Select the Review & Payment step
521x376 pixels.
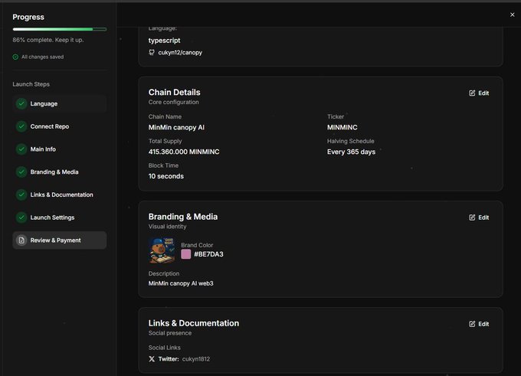tap(60, 240)
